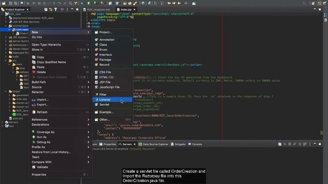Open Project Explorer view menu (three dots)
The width and height of the screenshot is (328, 184).
point(67,9)
